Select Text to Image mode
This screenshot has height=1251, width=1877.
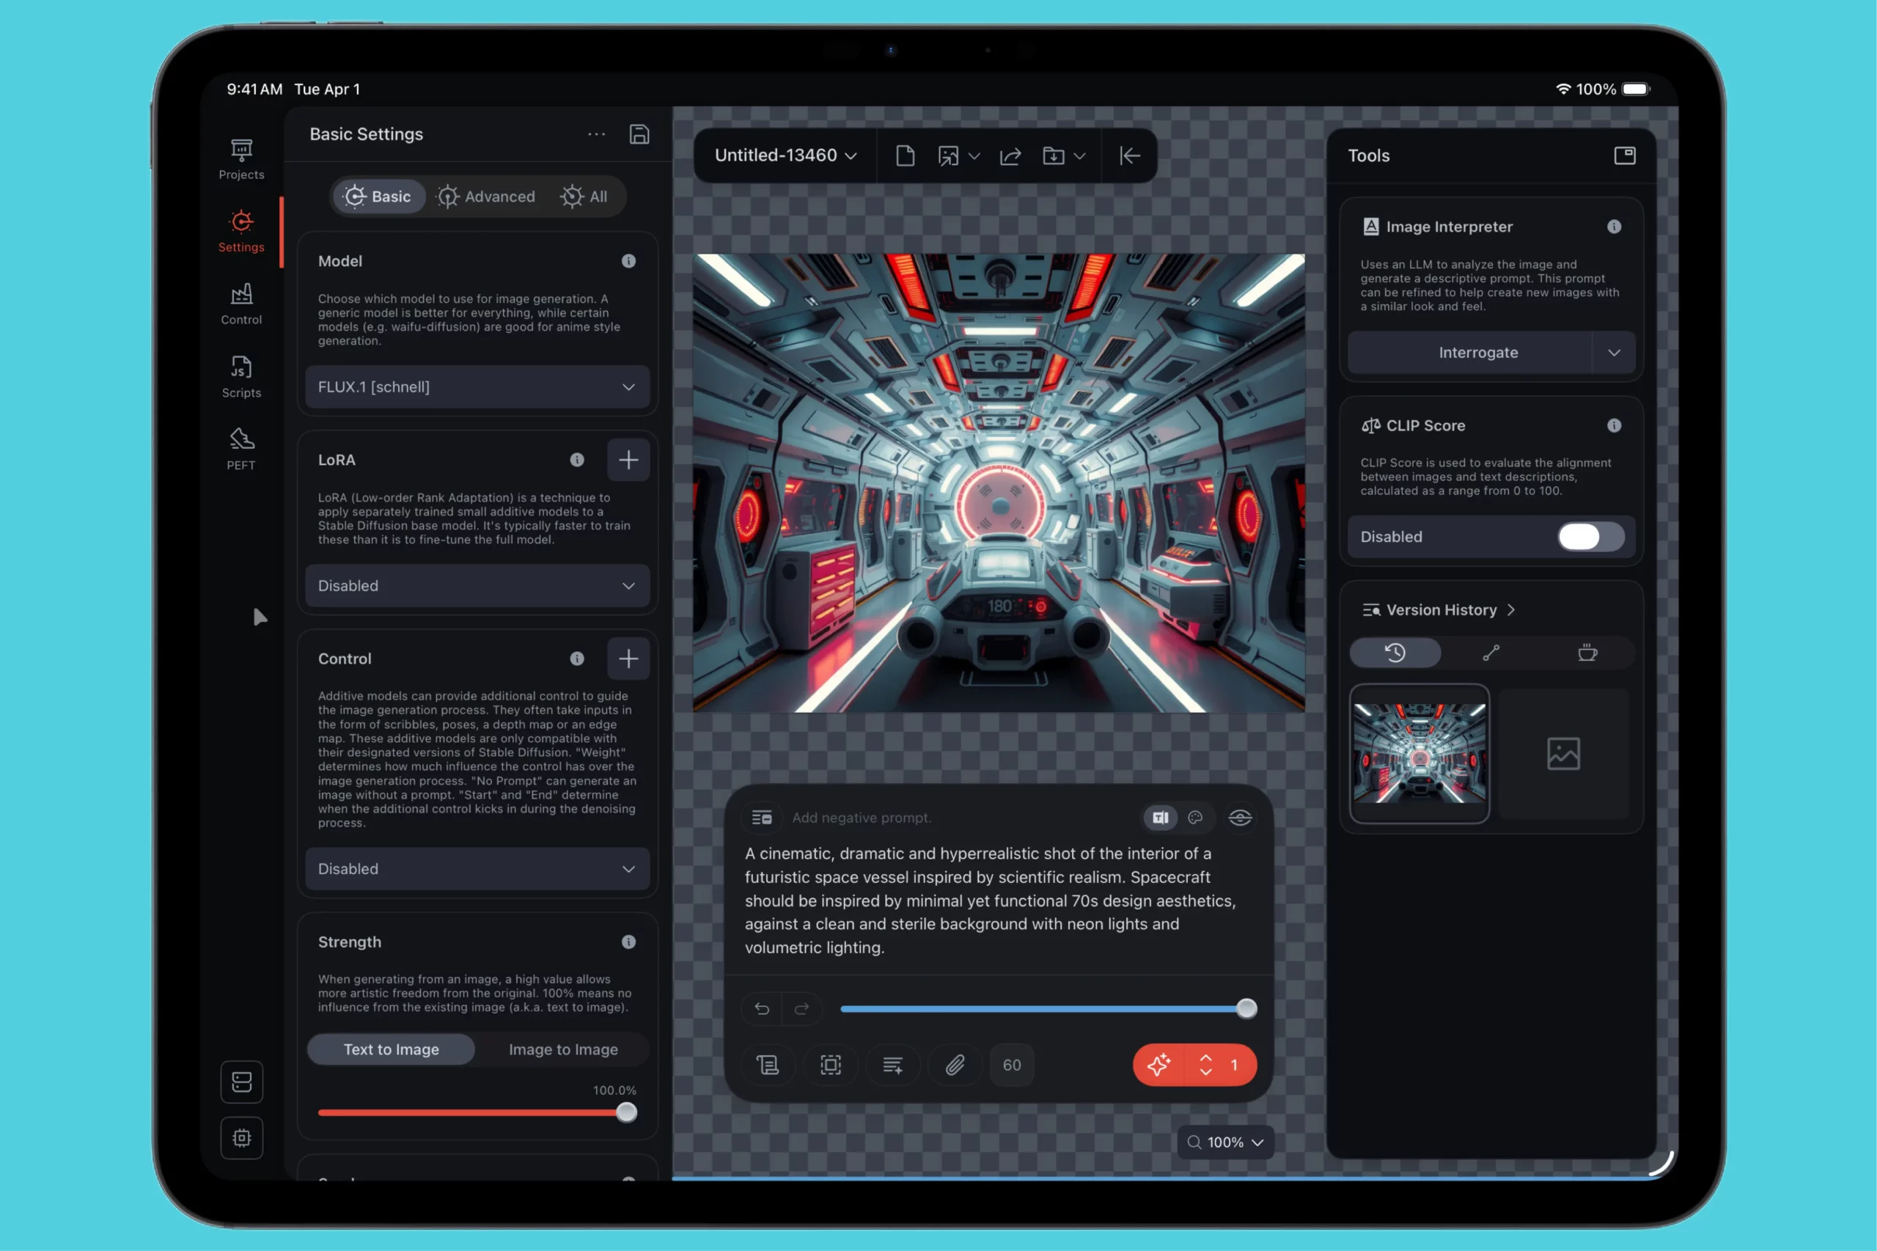click(391, 1049)
